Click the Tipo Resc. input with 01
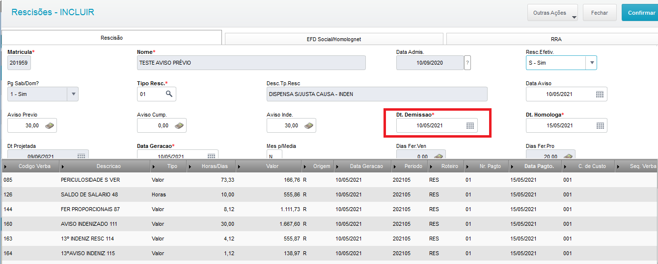 150,94
